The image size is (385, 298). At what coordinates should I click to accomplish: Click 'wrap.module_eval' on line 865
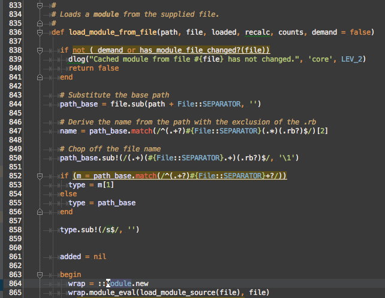[x=102, y=293]
